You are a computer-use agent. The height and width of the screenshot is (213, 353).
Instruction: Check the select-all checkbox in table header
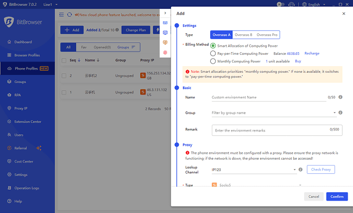pos(64,60)
